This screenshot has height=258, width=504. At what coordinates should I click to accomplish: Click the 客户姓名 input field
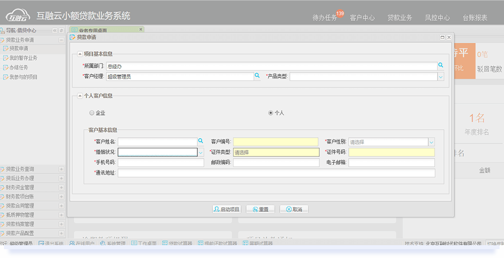tap(157, 142)
